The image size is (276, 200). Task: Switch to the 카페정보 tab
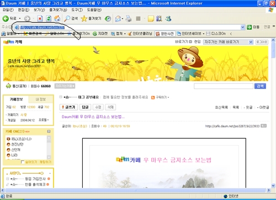tap(16, 99)
